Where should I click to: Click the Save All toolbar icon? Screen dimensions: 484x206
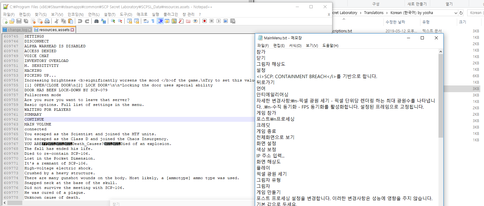(26, 21)
